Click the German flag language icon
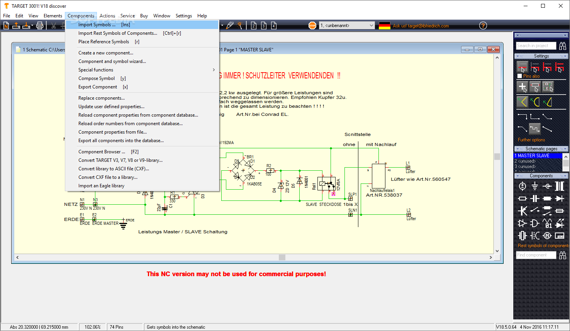This screenshot has width=570, height=331. click(x=385, y=25)
